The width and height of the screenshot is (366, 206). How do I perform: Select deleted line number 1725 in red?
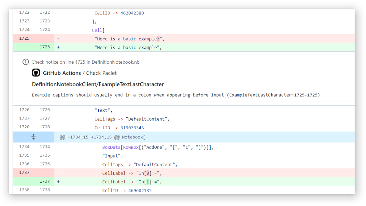coord(24,38)
